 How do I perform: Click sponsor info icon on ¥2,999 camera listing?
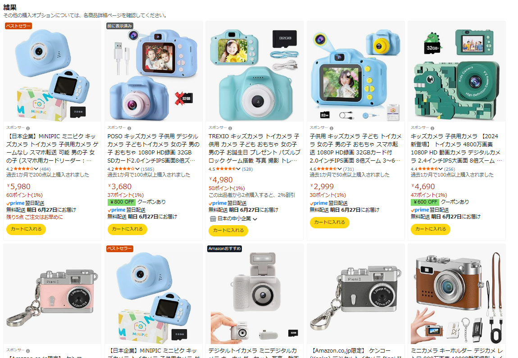[x=332, y=128]
